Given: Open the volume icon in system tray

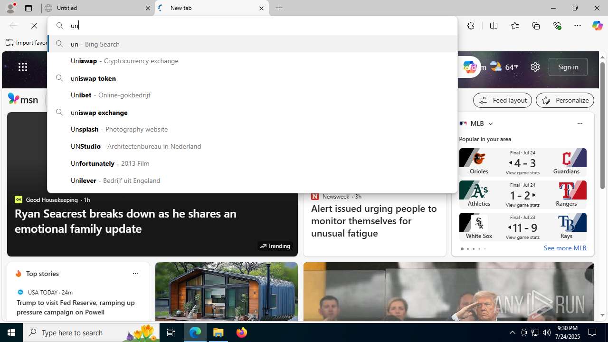Looking at the screenshot, I should coord(547,332).
